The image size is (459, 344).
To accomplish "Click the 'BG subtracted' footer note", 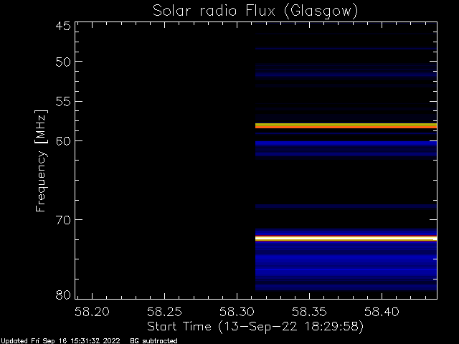I will pos(153,341).
